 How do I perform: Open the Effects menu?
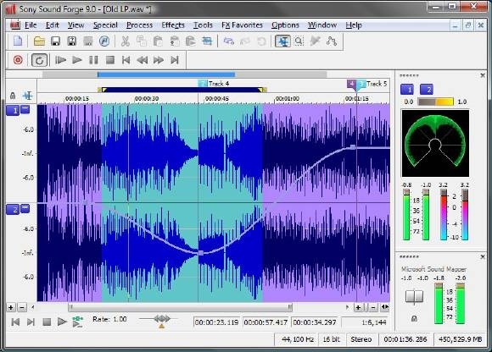coord(173,25)
